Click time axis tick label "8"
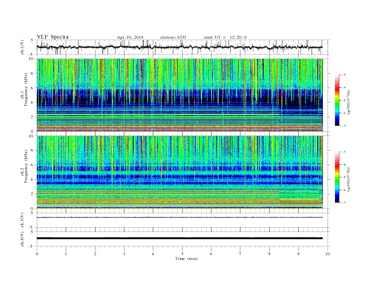This screenshot has width=369, height=285. 269,254
